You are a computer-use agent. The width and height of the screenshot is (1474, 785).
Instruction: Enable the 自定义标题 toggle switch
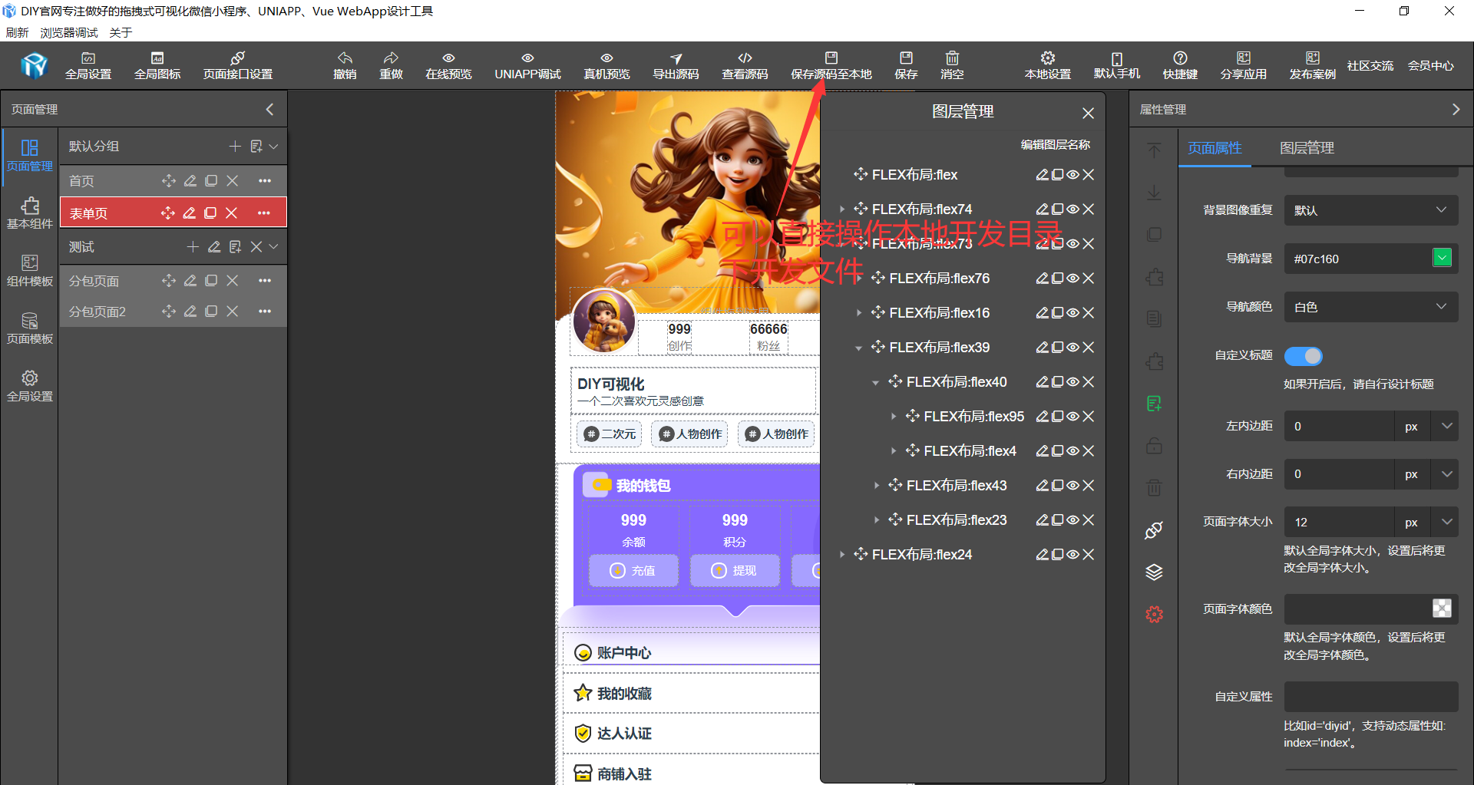click(1303, 355)
